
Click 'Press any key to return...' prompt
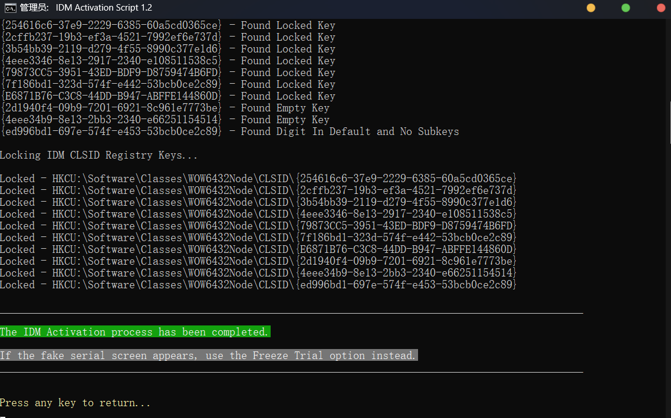pos(75,403)
